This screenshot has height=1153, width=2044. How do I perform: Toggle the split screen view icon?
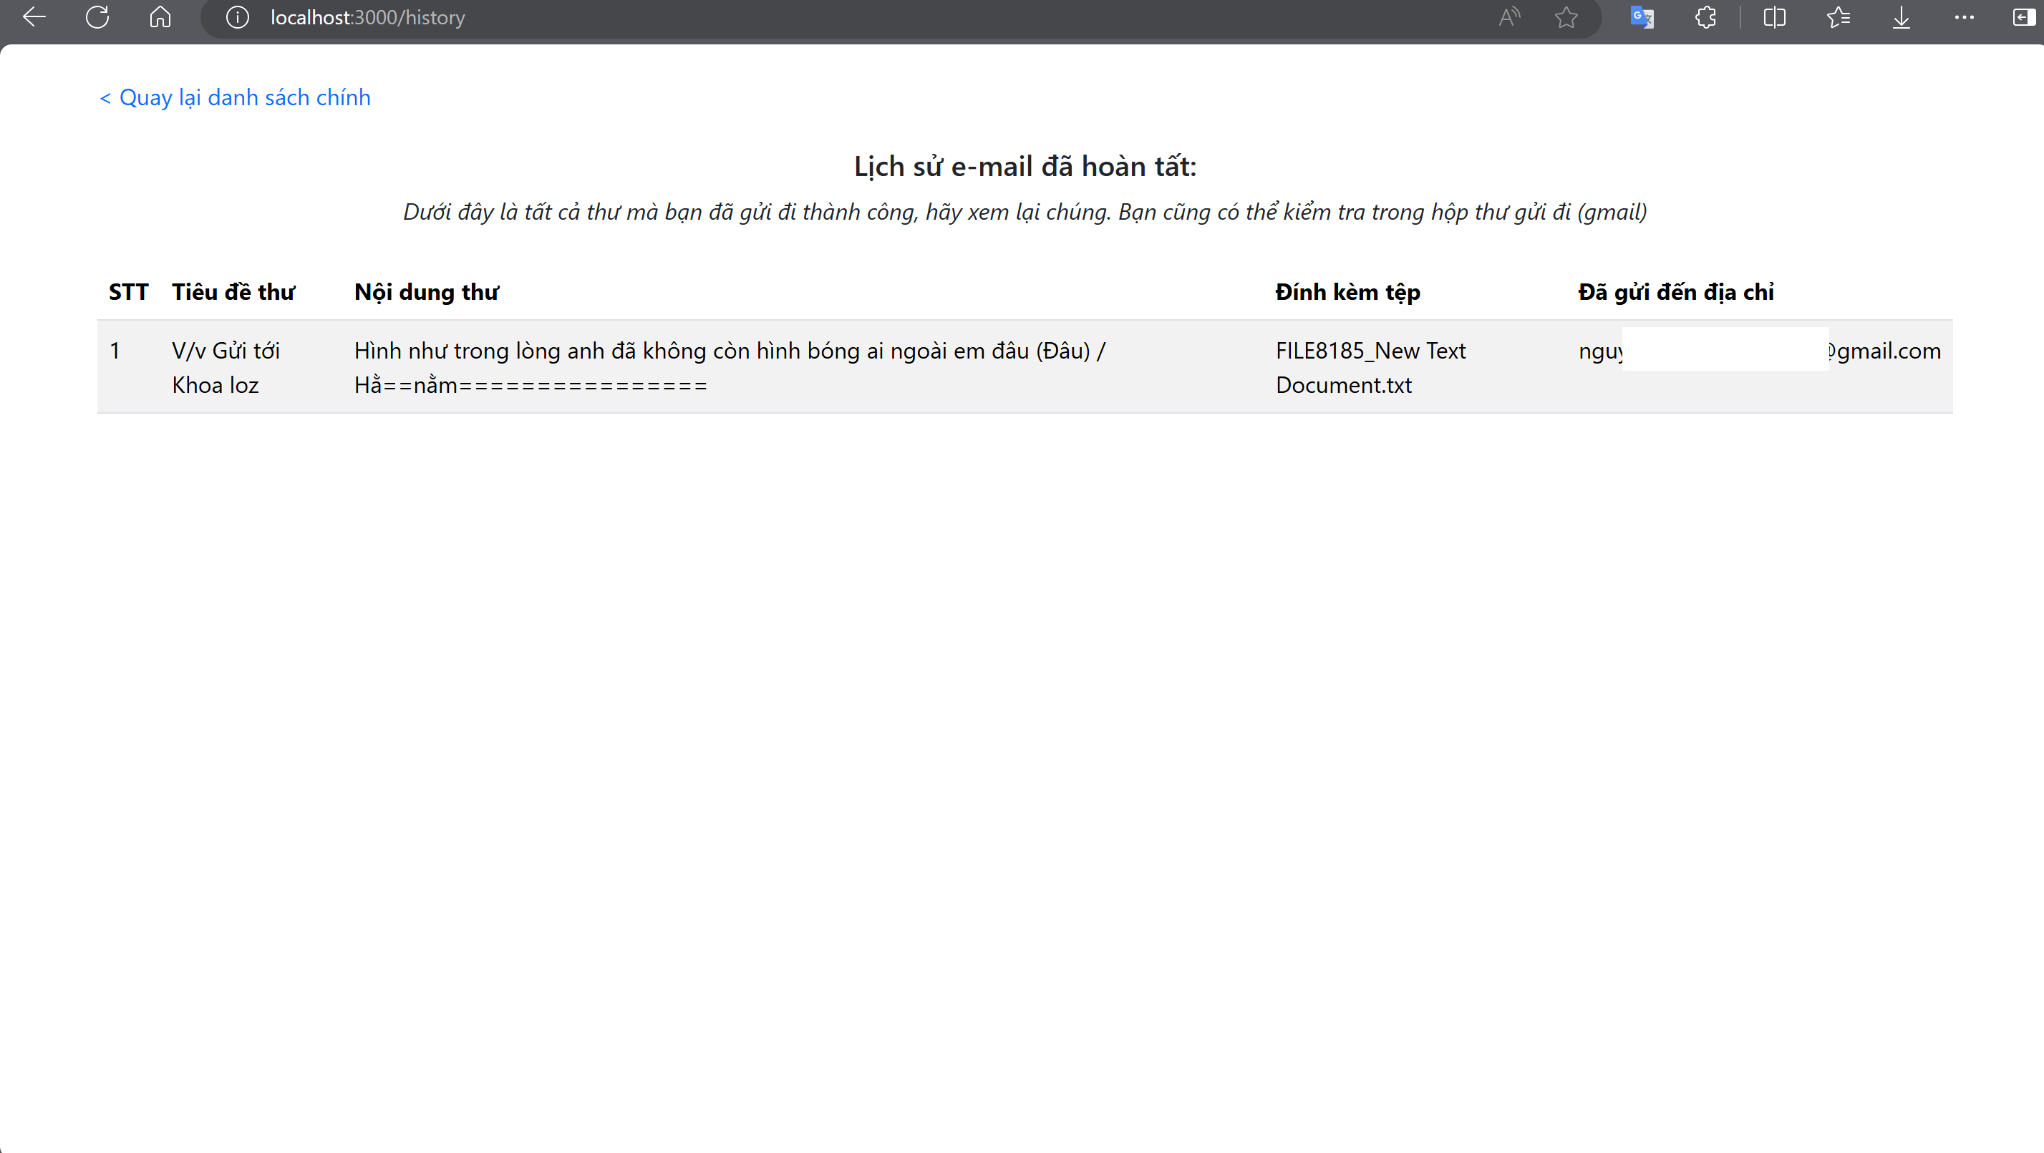1774,16
